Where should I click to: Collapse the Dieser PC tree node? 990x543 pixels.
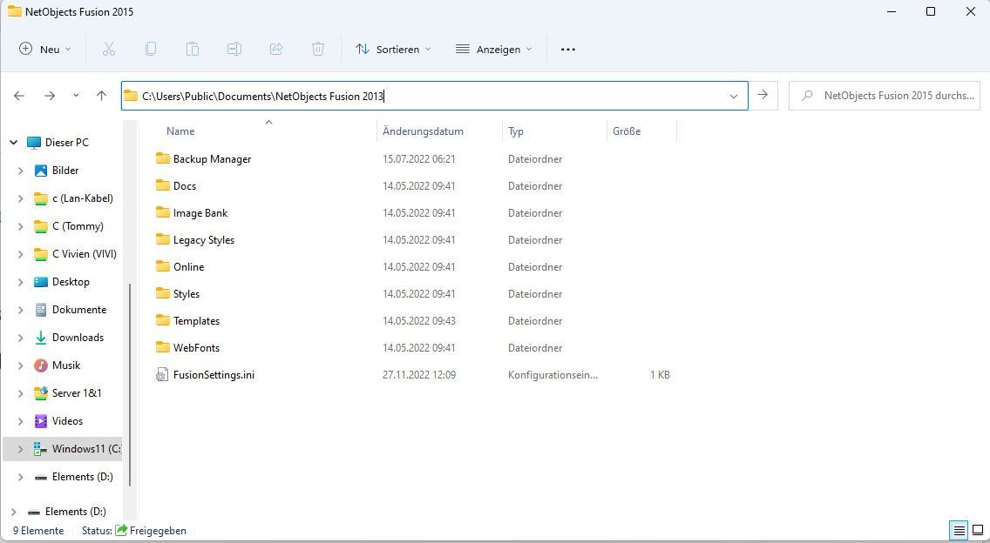point(12,143)
